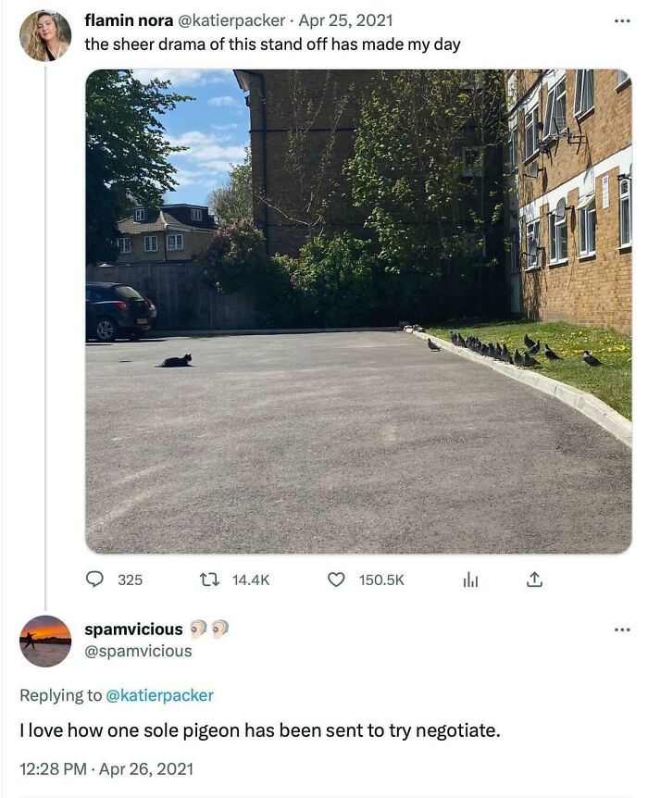648x798 pixels.
Task: Open the @katierpacker handle in tweet header
Action: point(231,20)
